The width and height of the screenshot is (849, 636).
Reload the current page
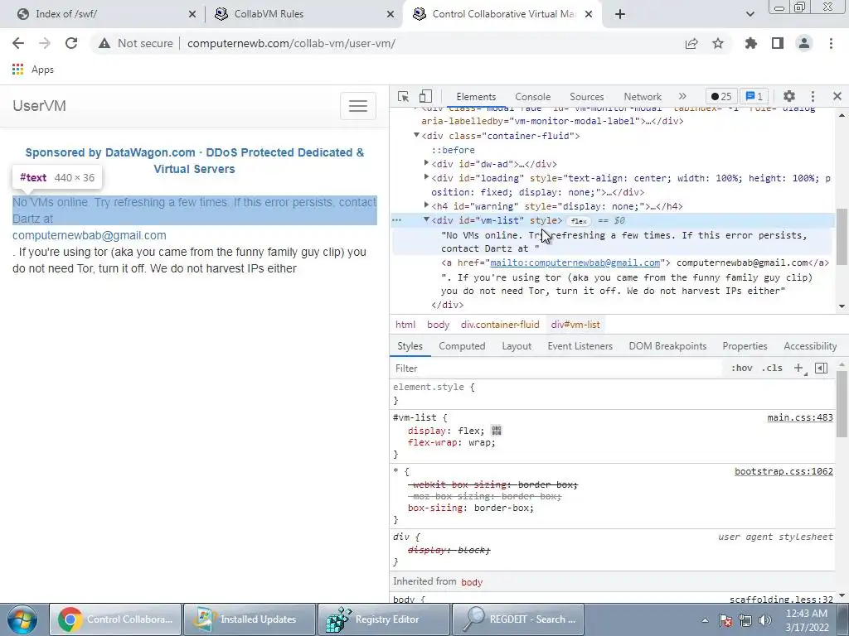tap(71, 43)
